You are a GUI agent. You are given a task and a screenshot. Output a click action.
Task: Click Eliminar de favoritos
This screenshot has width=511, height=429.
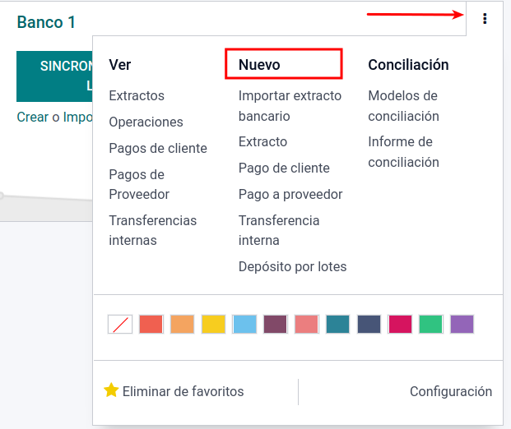pos(183,391)
